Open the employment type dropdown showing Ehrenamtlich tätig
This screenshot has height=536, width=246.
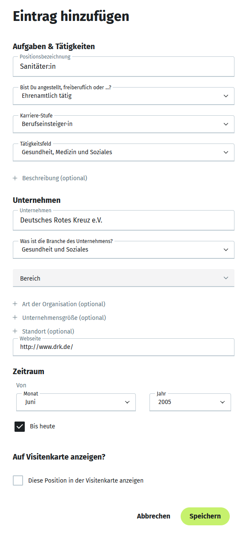click(x=123, y=96)
